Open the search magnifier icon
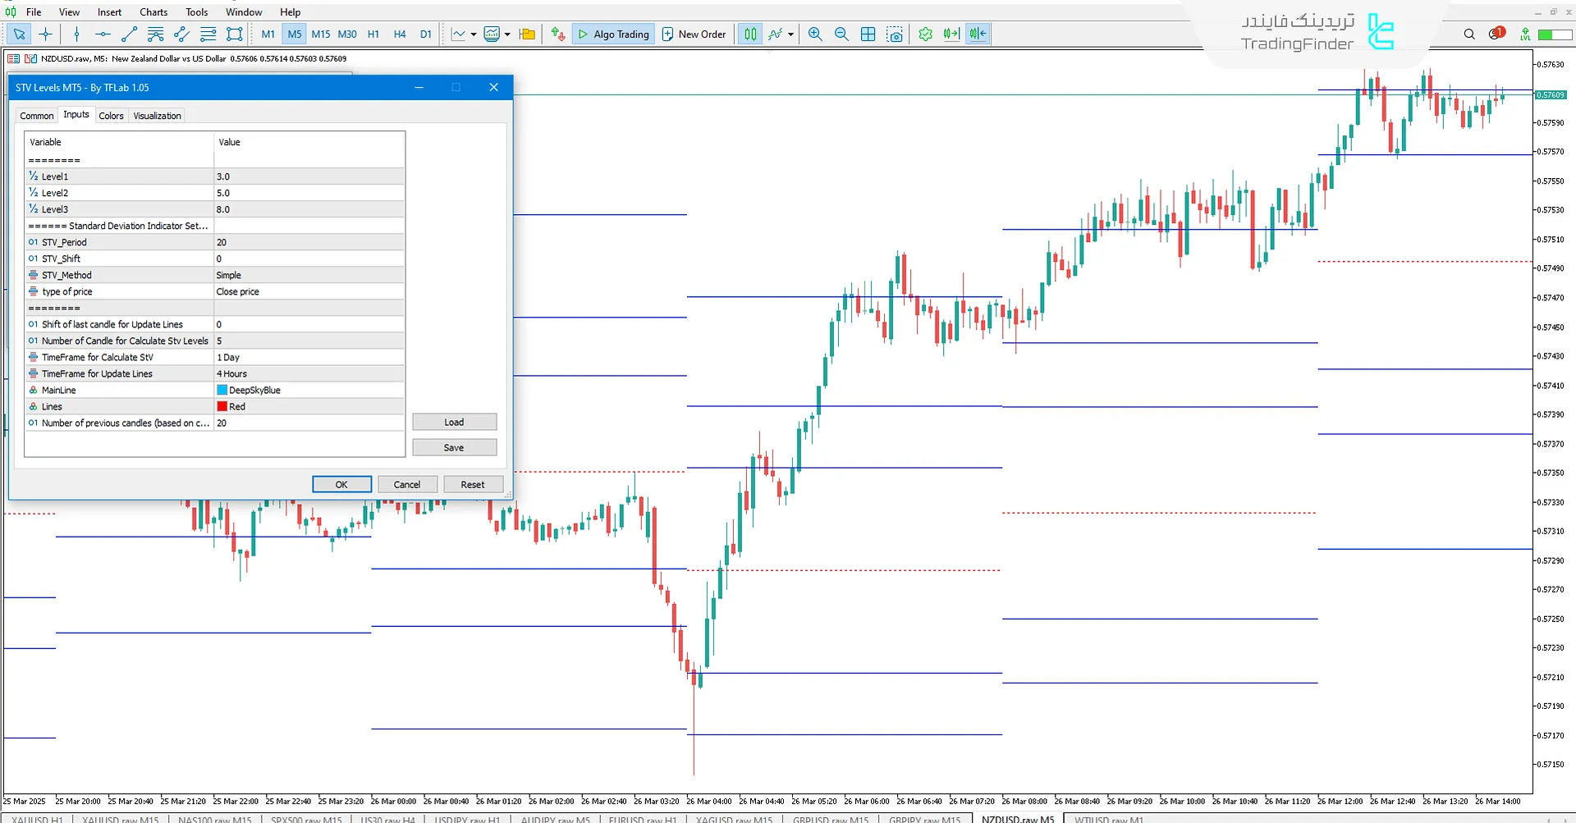 click(1469, 34)
